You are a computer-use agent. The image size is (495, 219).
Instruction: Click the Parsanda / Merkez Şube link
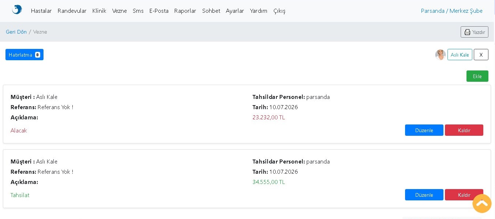pyautogui.click(x=452, y=11)
